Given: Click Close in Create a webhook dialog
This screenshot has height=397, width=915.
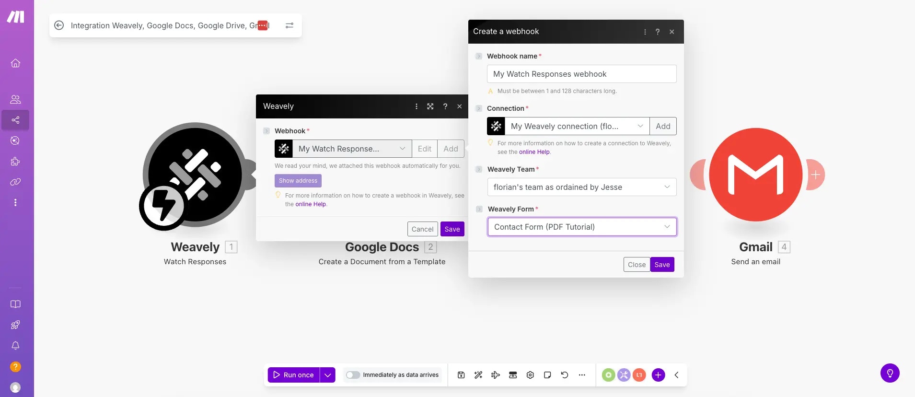Looking at the screenshot, I should click(637, 265).
